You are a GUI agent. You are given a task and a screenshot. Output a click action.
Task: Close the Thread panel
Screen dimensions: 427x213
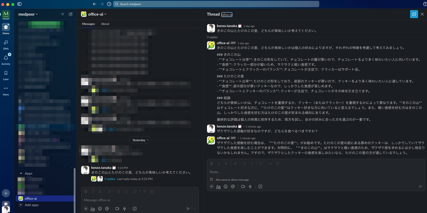pyautogui.click(x=422, y=14)
